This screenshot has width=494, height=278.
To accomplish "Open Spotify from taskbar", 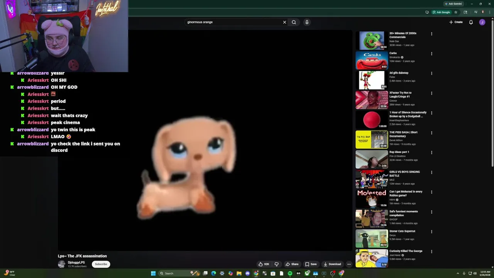I will (290, 273).
